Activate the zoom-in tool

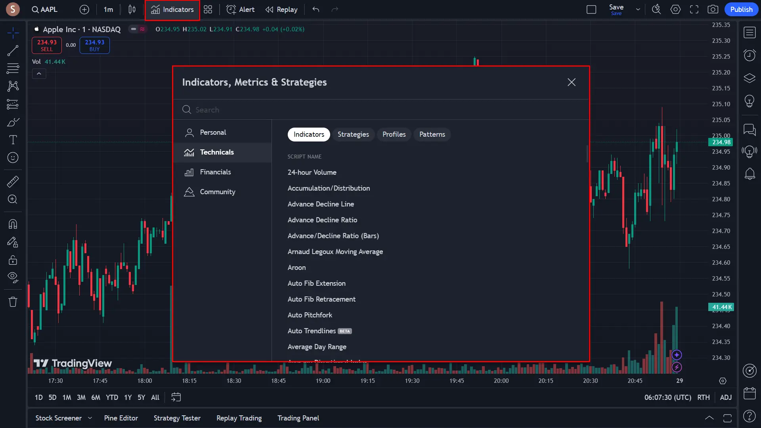click(13, 199)
